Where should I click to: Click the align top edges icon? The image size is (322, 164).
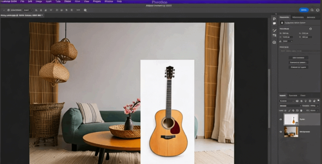(x=57, y=10)
